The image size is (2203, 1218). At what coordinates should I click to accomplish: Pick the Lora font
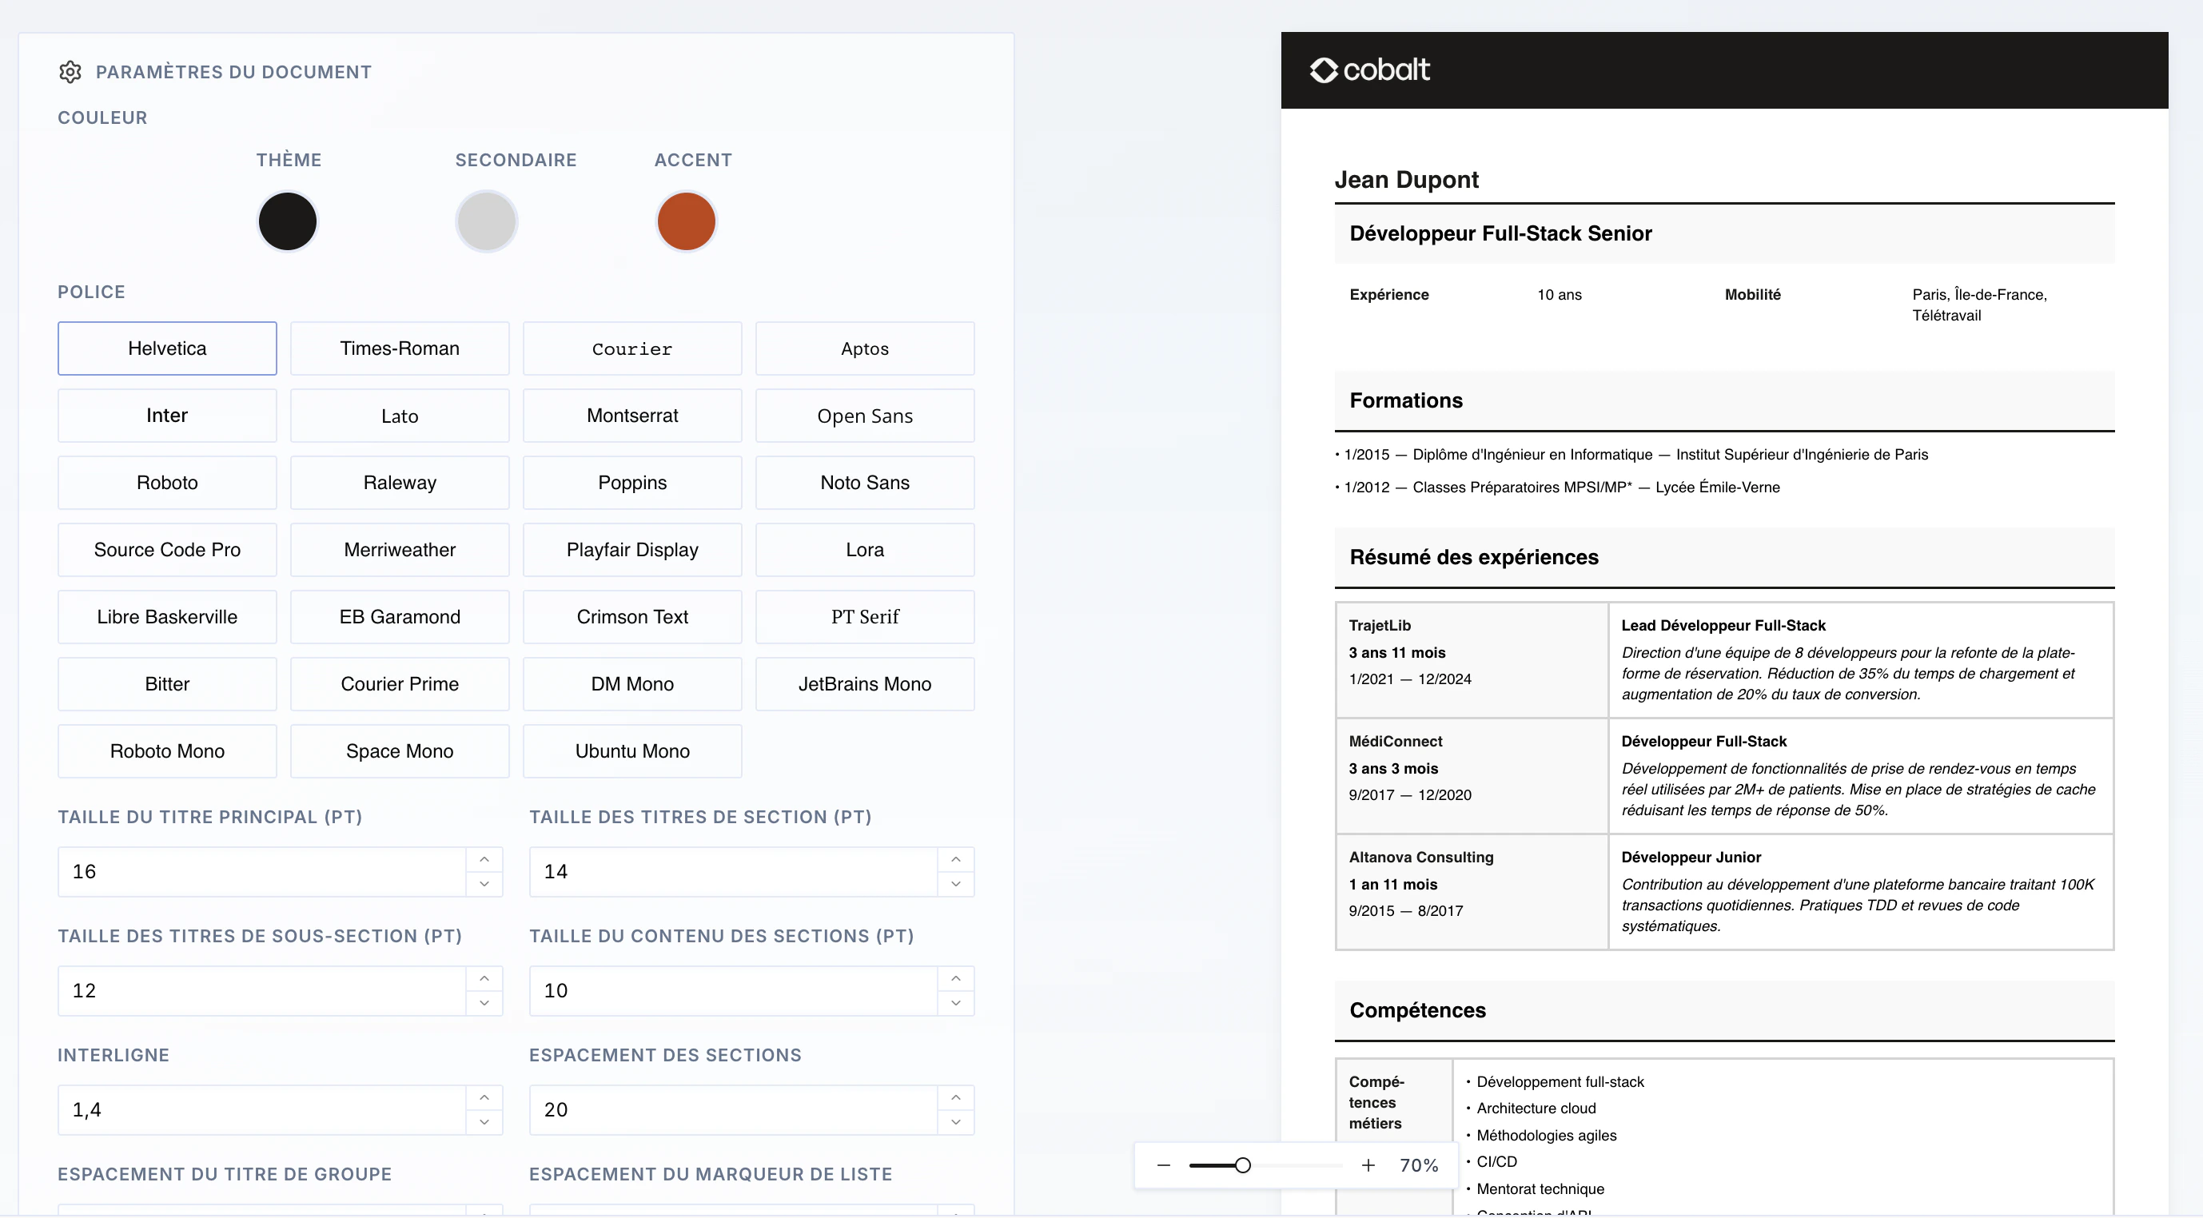point(866,550)
